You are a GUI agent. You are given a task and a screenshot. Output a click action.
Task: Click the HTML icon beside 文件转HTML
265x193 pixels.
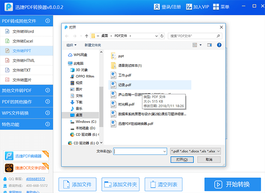(x=7, y=60)
